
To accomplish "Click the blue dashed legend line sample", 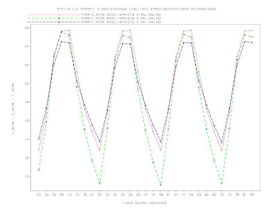I will [x=54, y=22].
